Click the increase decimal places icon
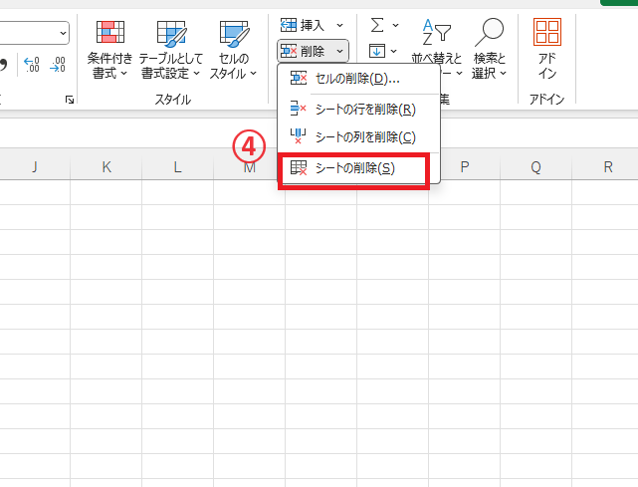The width and height of the screenshot is (638, 487). [31, 65]
